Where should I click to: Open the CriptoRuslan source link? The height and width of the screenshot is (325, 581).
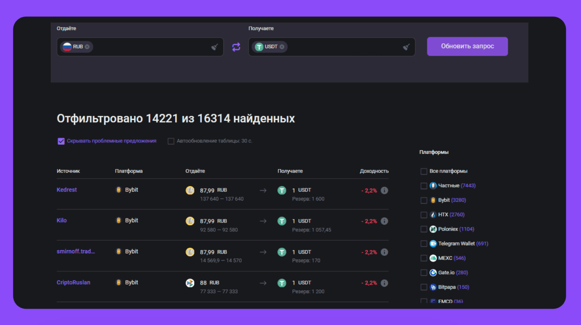[73, 282]
